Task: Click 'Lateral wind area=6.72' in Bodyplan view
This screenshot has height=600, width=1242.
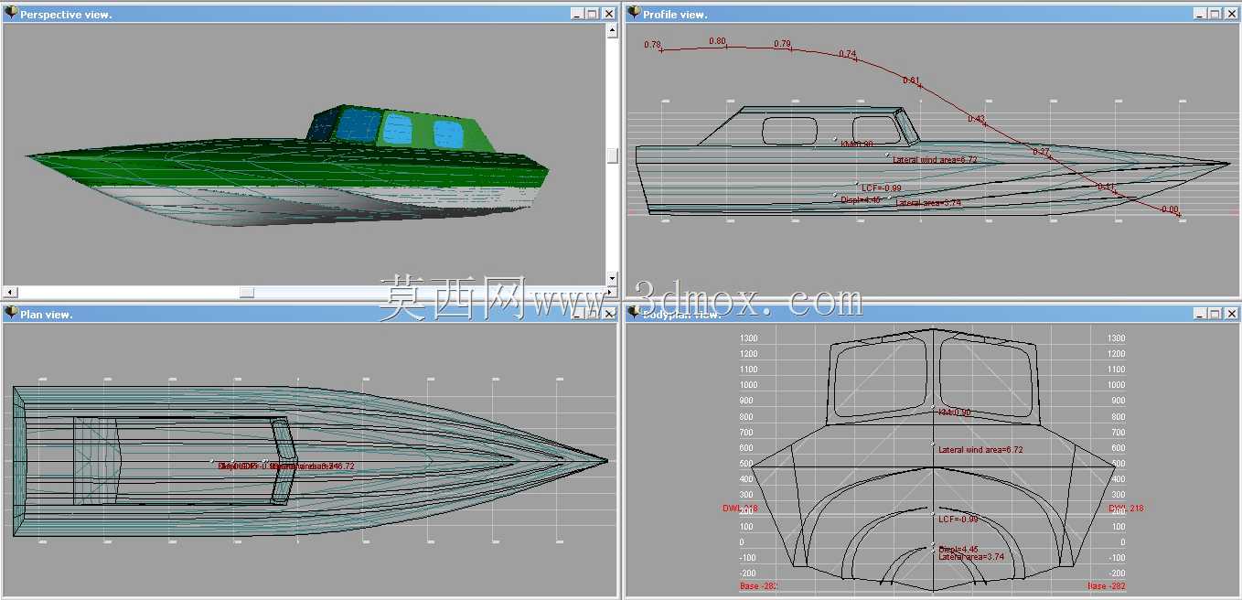Action: pyautogui.click(x=980, y=449)
